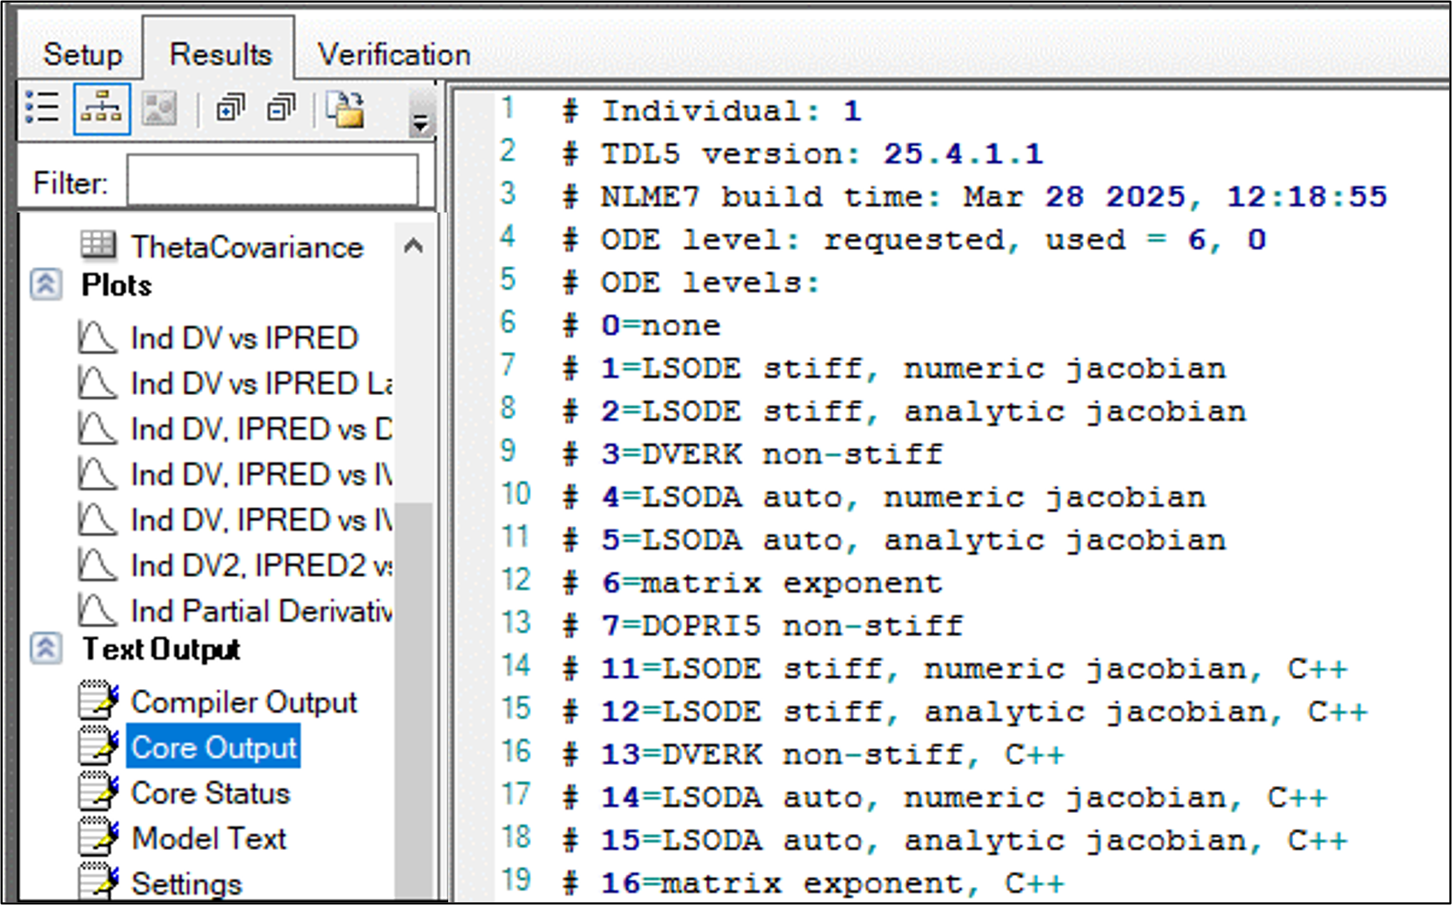Open Ind DV vs IPRED plot
The height and width of the screenshot is (905, 1452).
coord(244,339)
